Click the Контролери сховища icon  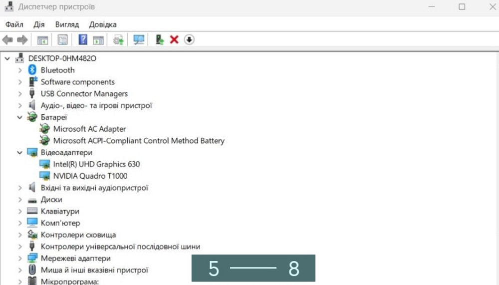point(32,235)
